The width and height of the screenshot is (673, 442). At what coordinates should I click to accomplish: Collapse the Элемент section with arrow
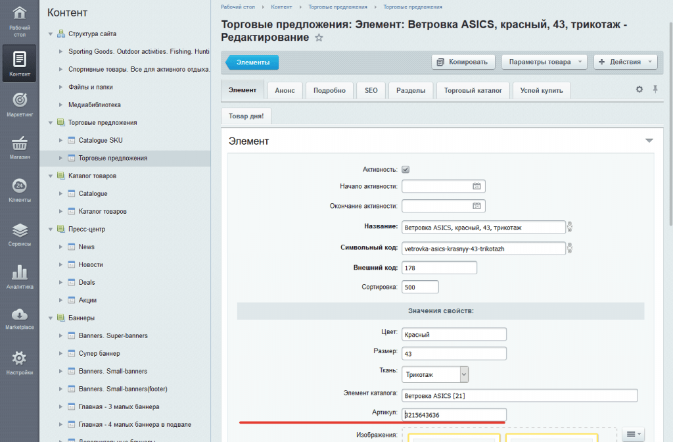[x=649, y=141]
